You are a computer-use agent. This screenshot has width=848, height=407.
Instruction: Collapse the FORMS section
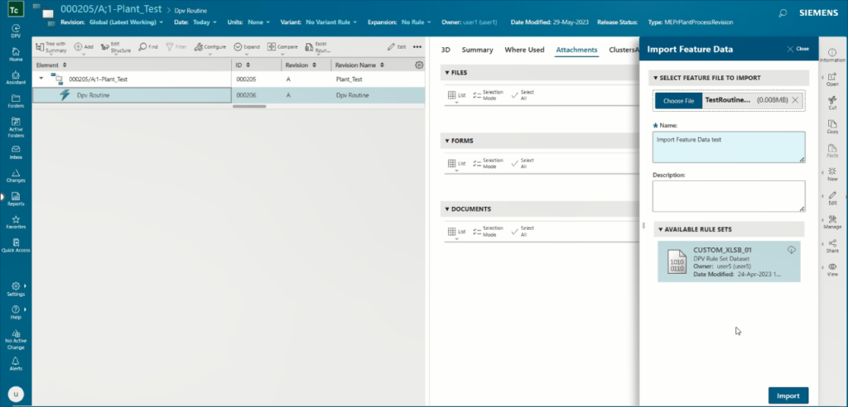[x=447, y=141]
